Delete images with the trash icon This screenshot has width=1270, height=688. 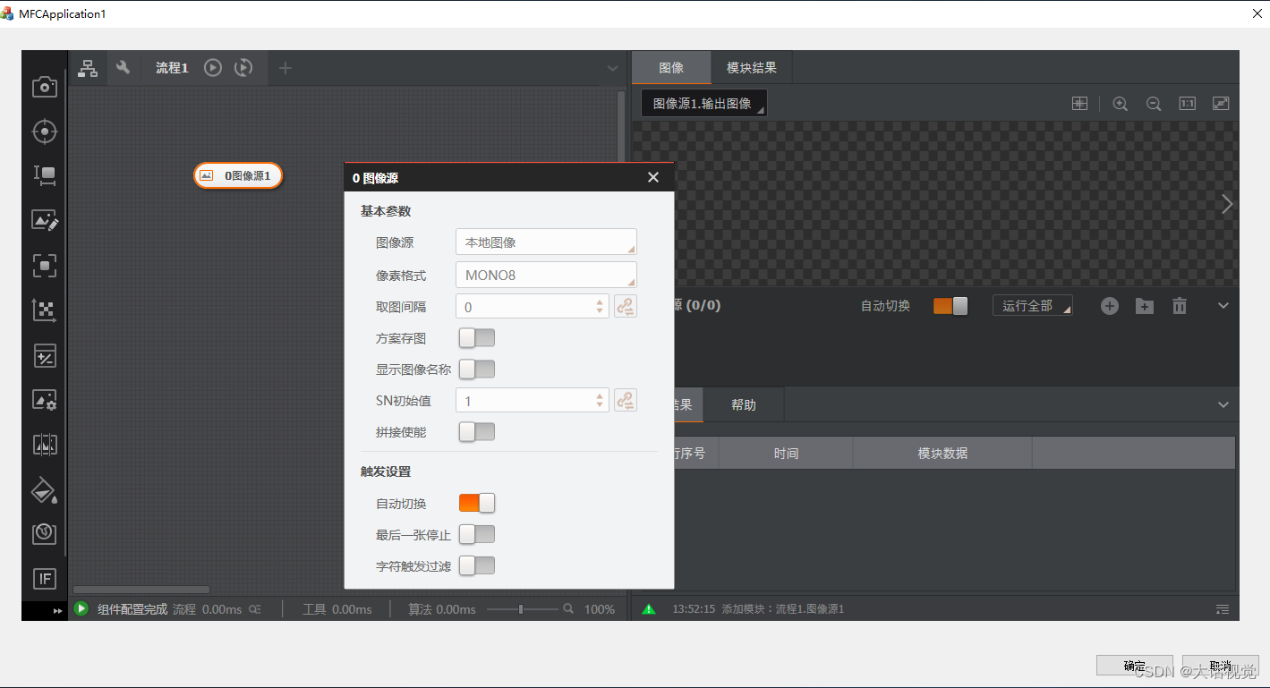pos(1180,306)
